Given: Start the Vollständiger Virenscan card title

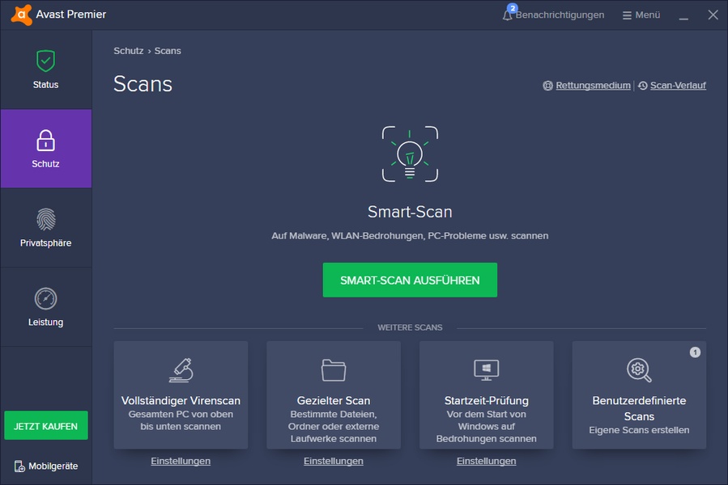Looking at the screenshot, I should (181, 400).
